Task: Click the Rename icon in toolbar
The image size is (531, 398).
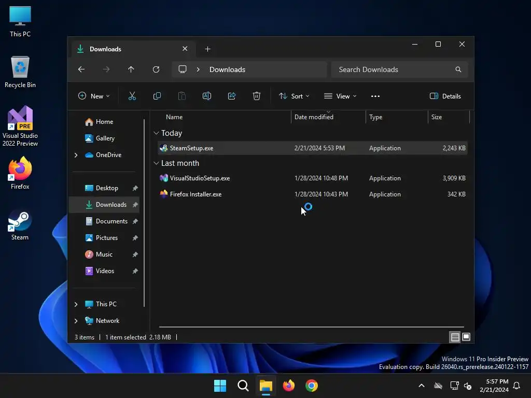Action: (207, 96)
